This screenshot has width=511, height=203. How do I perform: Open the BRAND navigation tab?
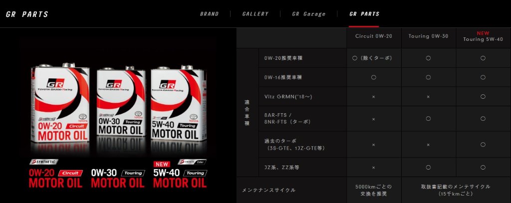click(209, 14)
